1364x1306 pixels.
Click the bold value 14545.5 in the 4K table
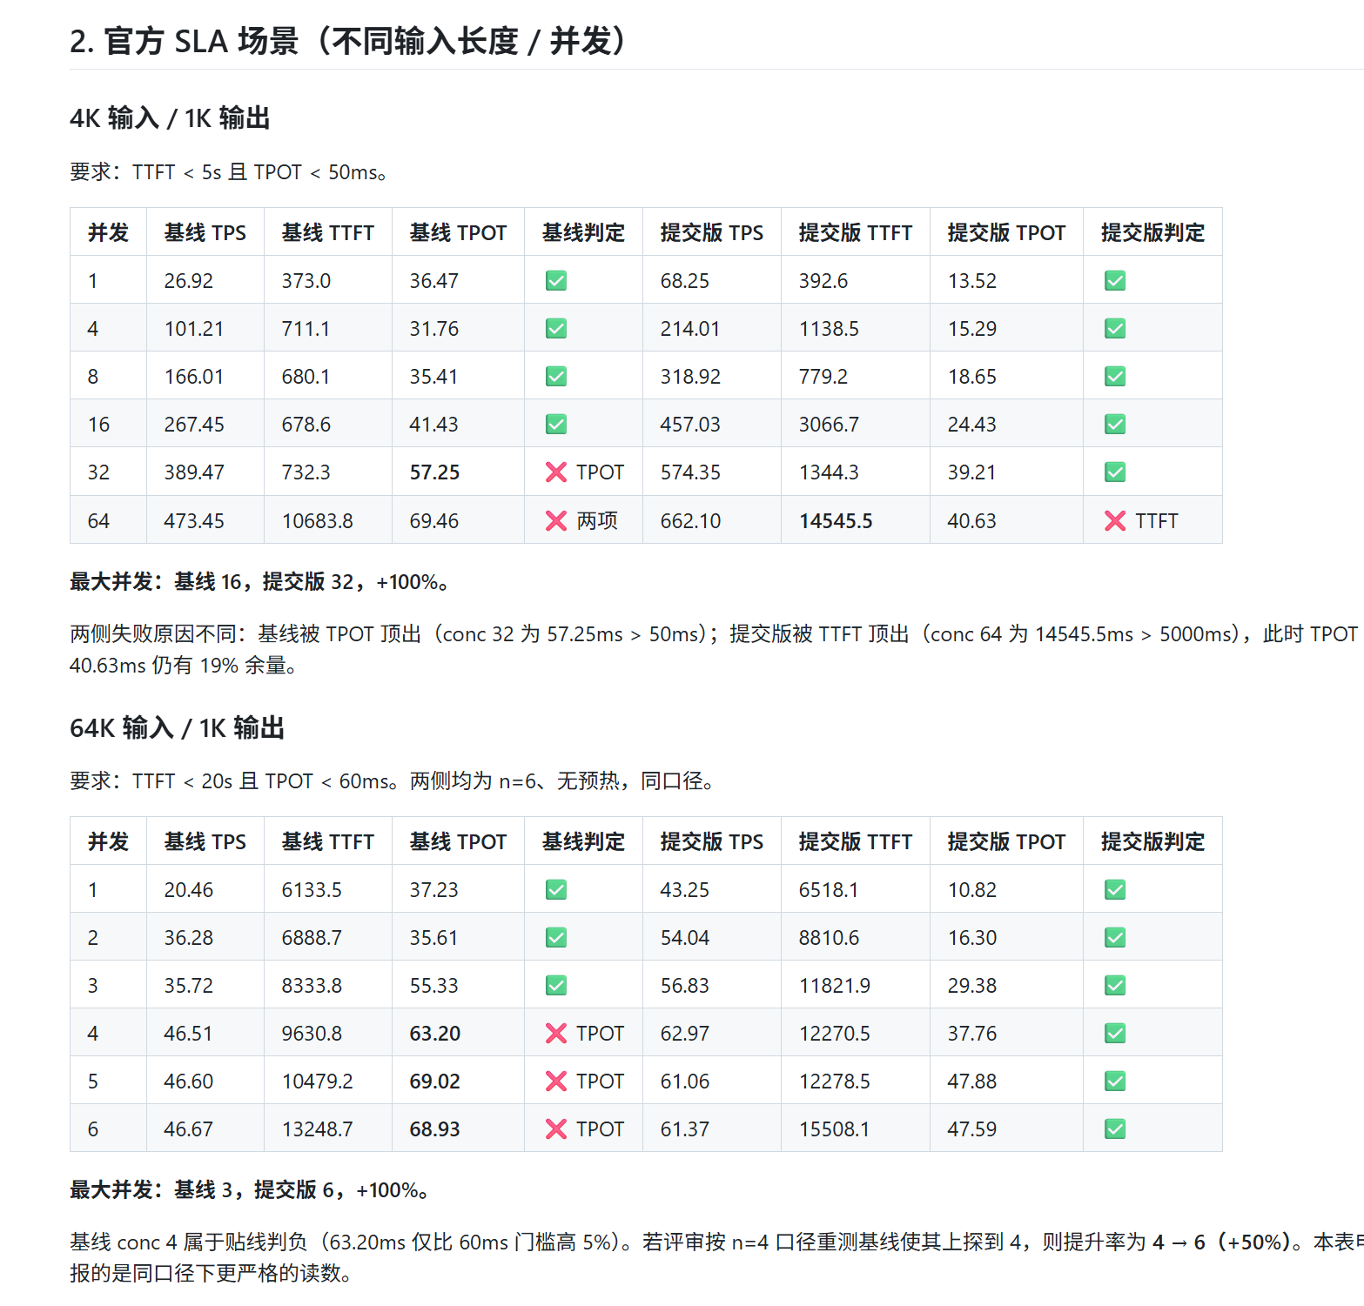(x=836, y=521)
